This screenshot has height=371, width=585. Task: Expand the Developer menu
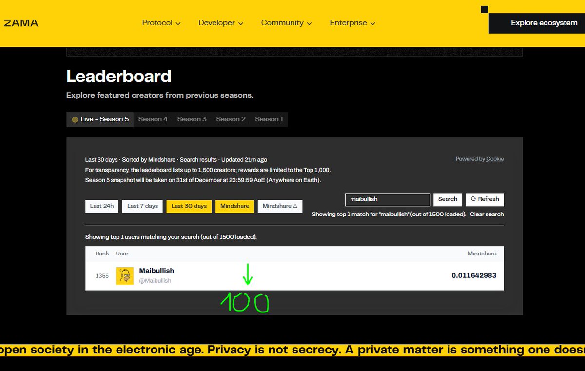coord(221,23)
